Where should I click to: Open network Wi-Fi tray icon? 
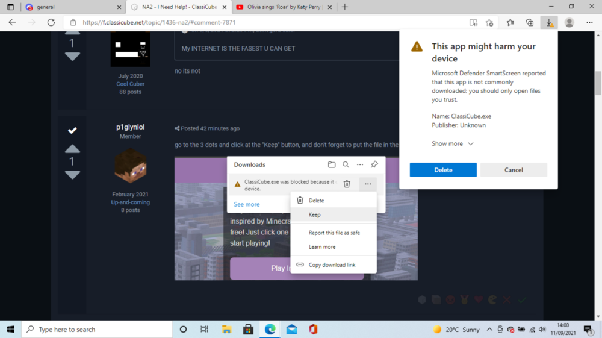point(532,329)
